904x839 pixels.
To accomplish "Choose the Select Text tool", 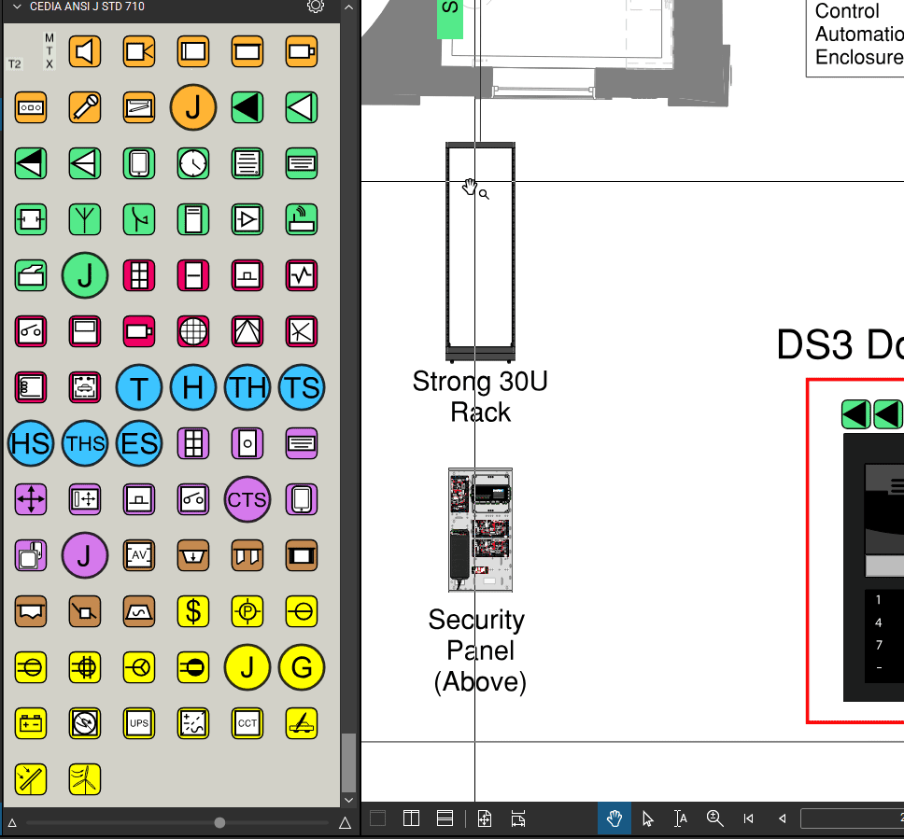I will click(680, 818).
